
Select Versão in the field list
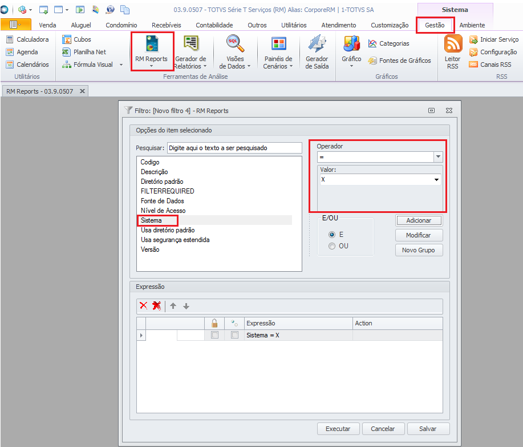tap(150, 249)
